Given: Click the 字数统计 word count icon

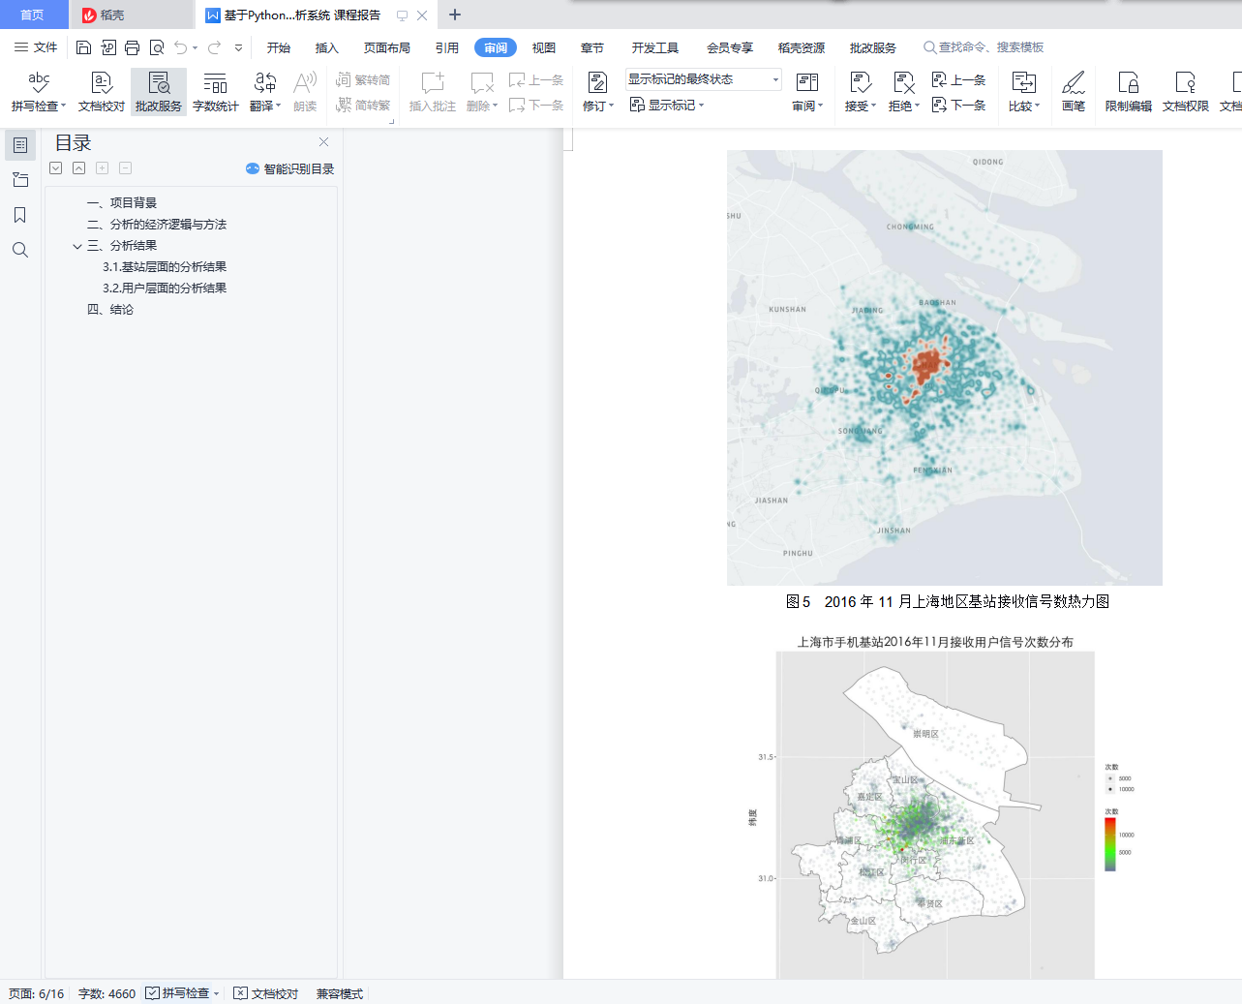Looking at the screenshot, I should coord(215,83).
